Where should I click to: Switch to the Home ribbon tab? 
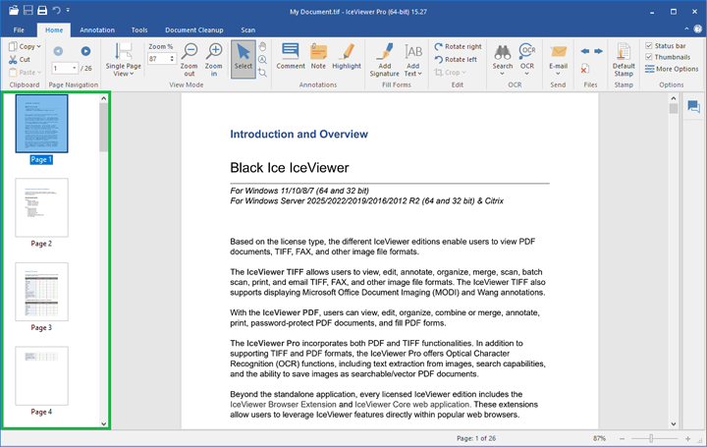click(54, 29)
